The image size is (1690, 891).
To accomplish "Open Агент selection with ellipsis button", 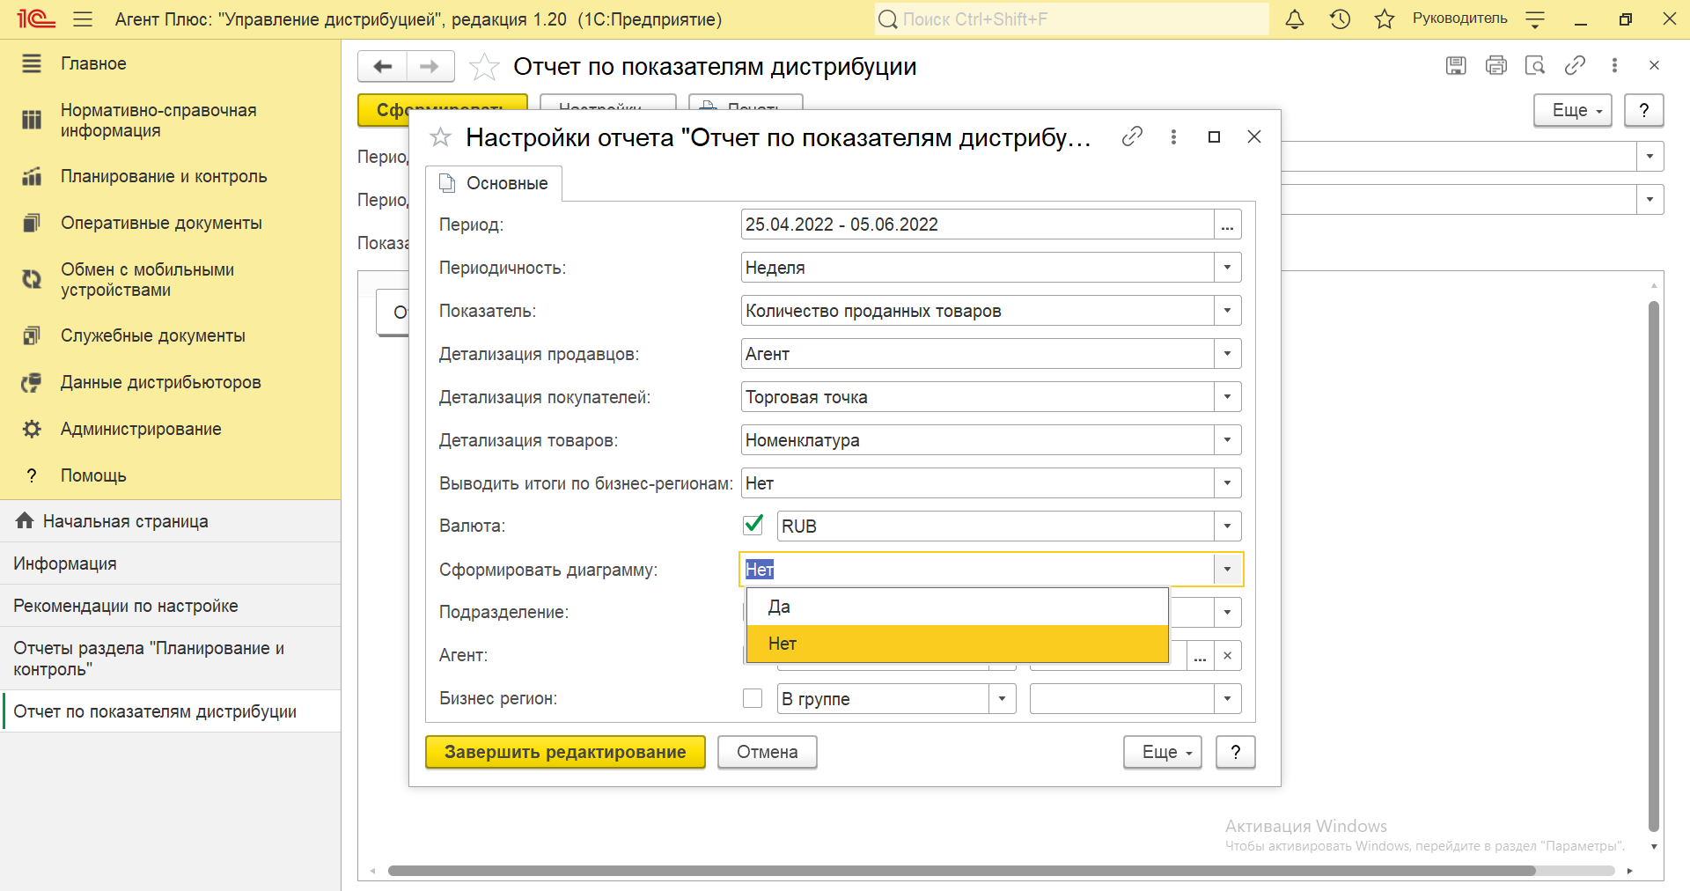I will pos(1200,655).
